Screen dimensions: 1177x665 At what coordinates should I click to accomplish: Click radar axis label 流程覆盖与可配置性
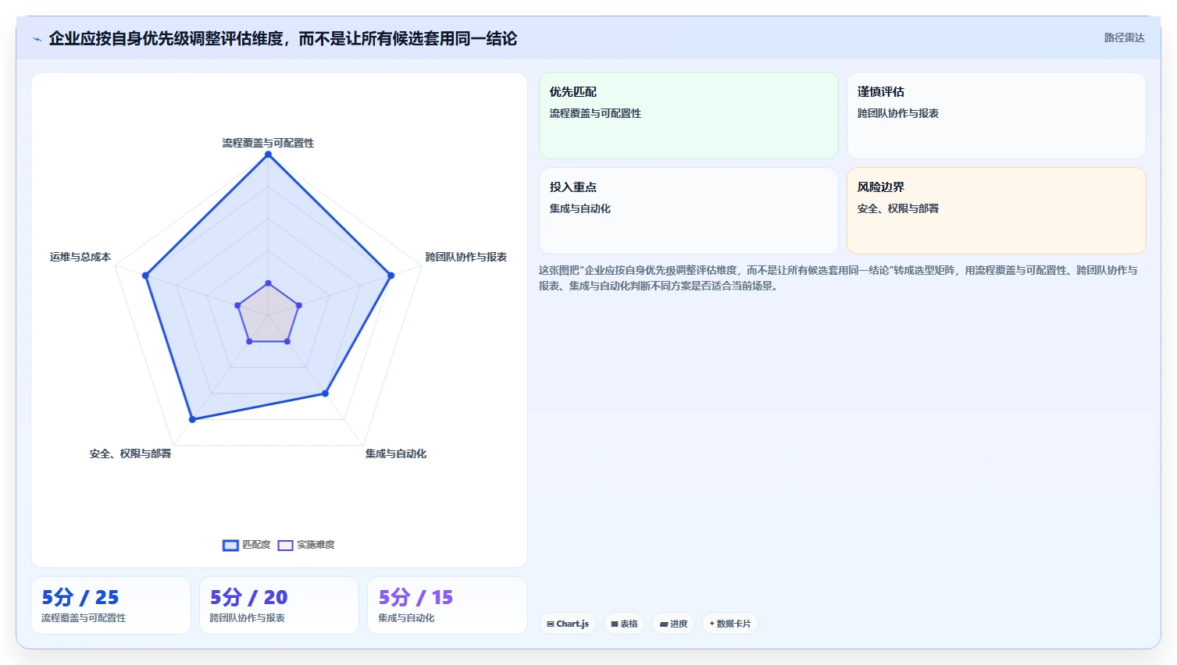click(x=268, y=143)
